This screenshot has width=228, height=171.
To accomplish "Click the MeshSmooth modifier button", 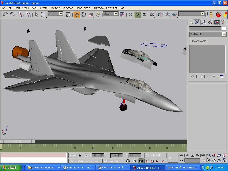I will pos(199,41).
